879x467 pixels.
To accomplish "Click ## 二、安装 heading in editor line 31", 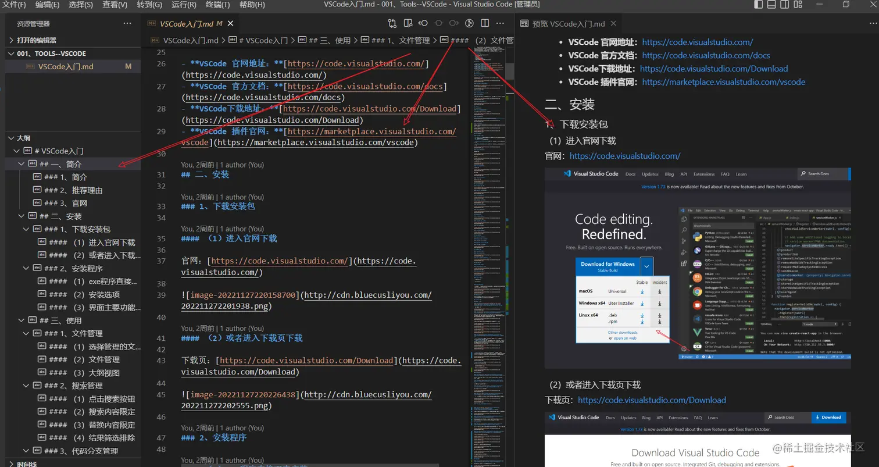I will [205, 174].
